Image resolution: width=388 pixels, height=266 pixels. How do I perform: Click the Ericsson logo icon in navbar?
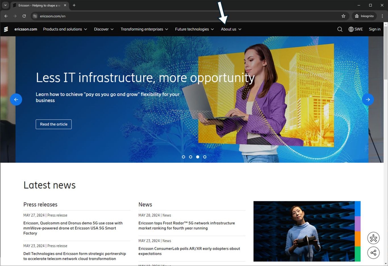pos(6,29)
